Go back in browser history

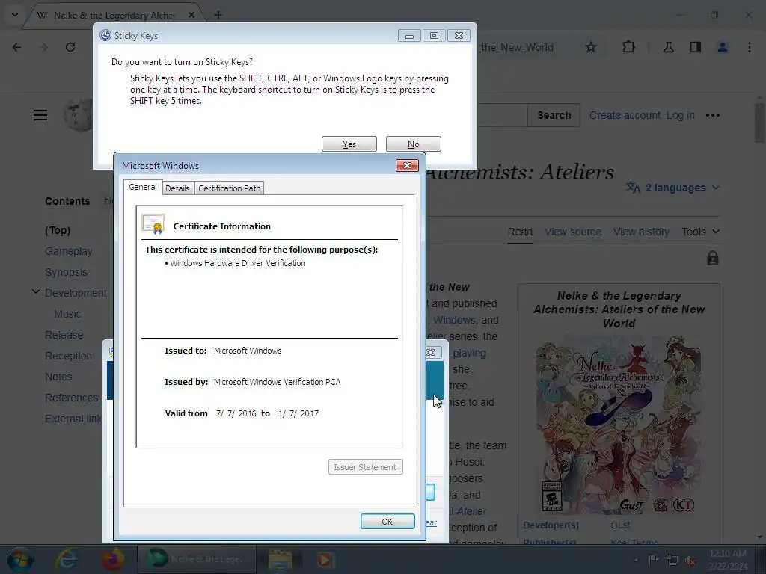pos(16,47)
